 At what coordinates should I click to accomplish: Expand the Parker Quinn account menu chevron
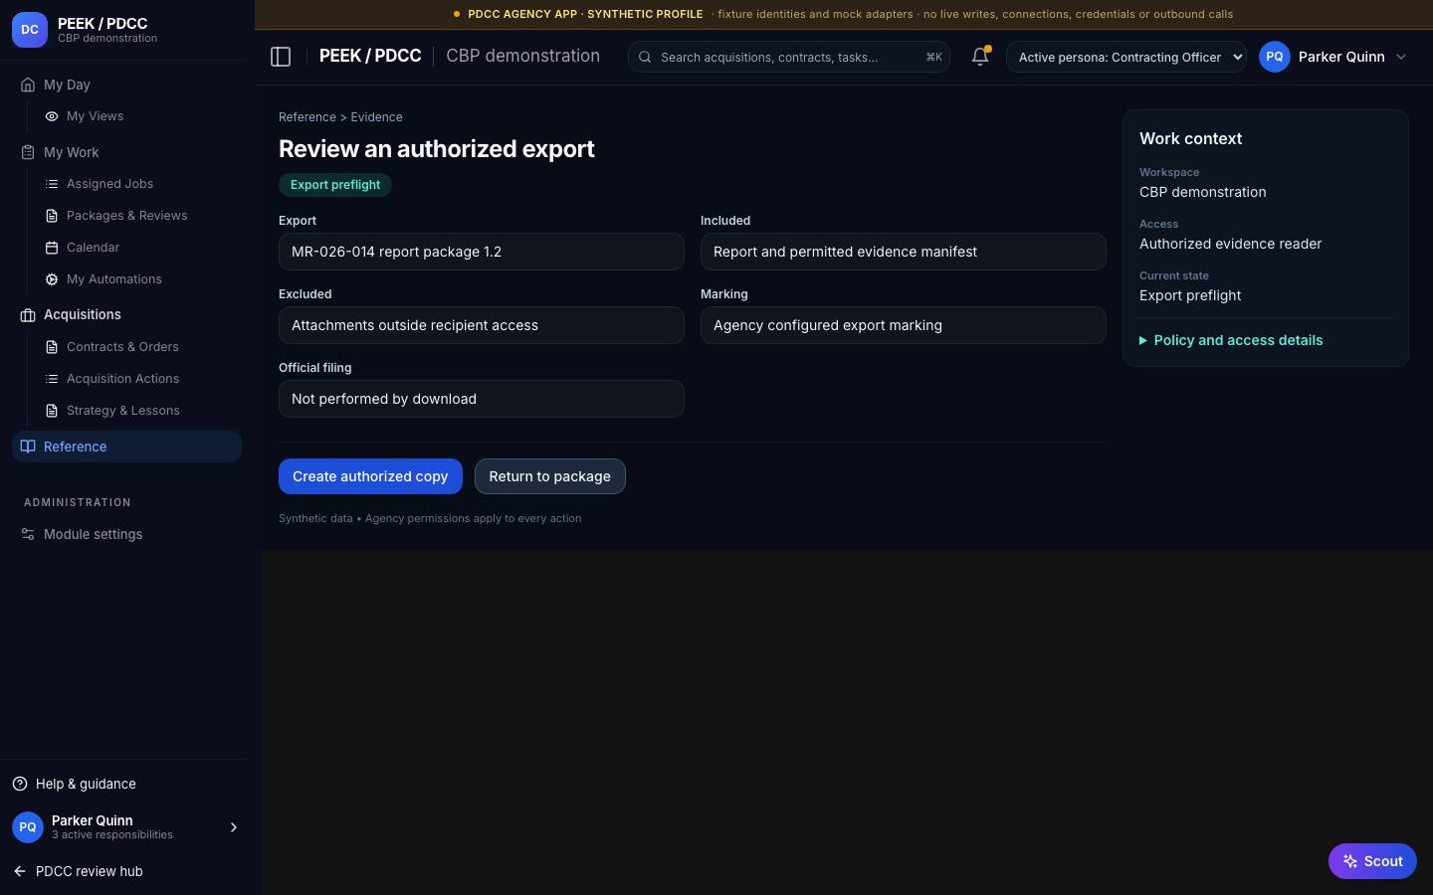(1401, 57)
